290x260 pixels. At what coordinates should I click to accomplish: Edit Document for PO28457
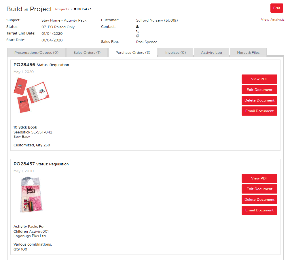[x=259, y=189]
